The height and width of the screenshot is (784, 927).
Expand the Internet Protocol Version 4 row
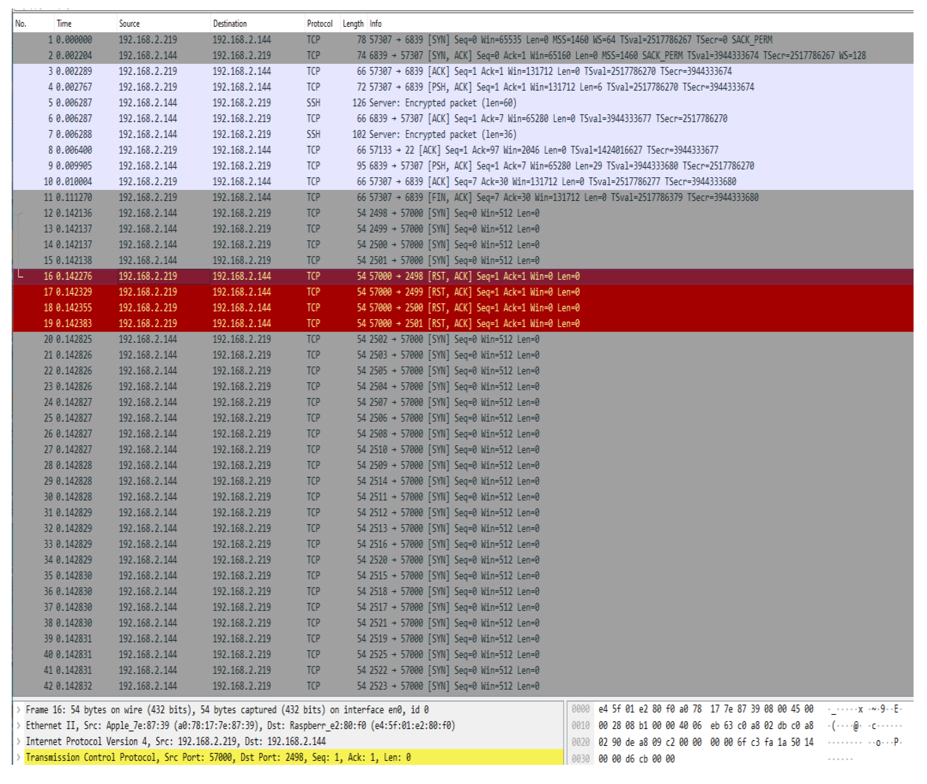(x=18, y=741)
